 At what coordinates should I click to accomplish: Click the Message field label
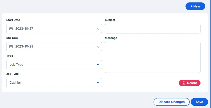[111, 38]
